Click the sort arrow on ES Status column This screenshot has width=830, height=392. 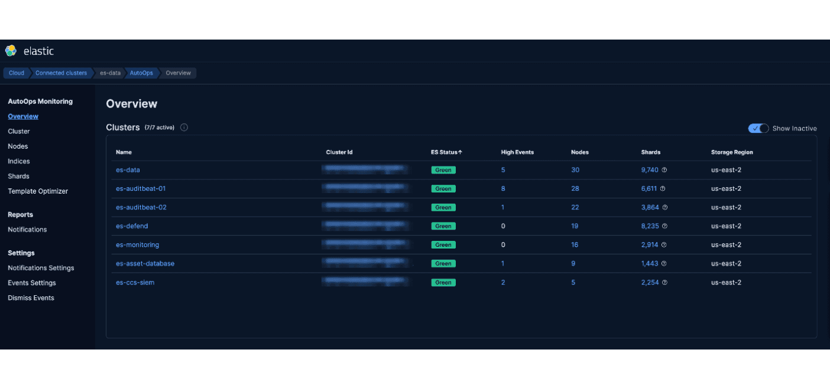[x=461, y=152]
